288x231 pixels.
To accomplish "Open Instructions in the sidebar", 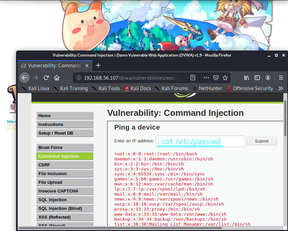I will tap(65, 125).
